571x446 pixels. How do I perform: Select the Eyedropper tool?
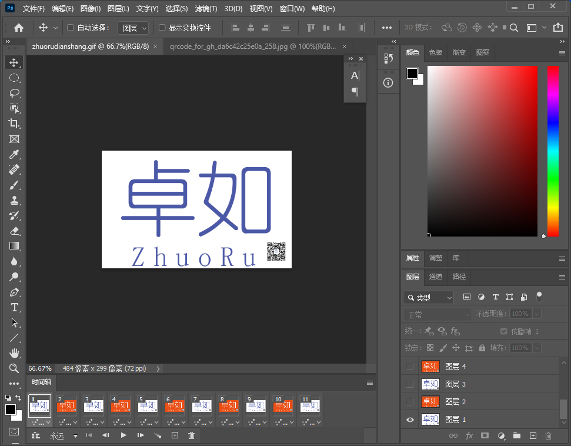pyautogui.click(x=14, y=154)
